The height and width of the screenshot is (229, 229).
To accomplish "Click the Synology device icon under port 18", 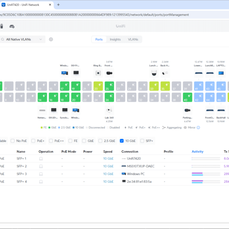I will click(x=65, y=110).
